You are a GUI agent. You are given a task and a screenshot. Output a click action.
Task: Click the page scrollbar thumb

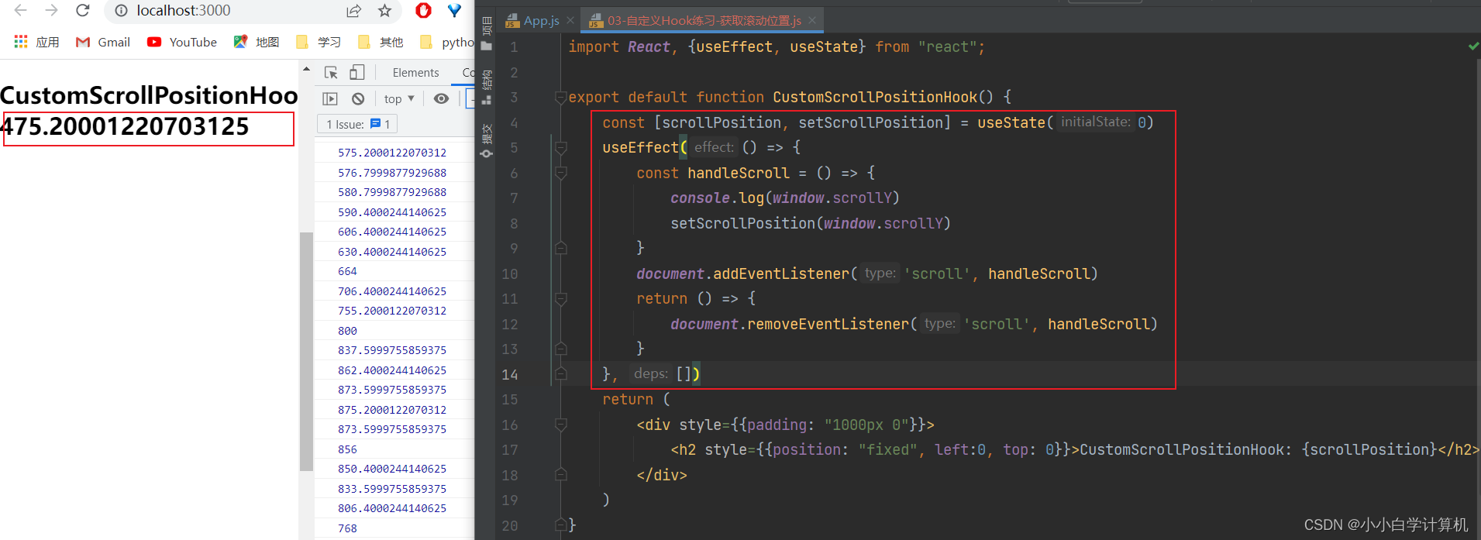pyautogui.click(x=306, y=351)
